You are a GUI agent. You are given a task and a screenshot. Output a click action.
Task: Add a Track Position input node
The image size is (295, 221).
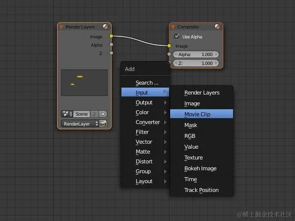click(x=202, y=190)
